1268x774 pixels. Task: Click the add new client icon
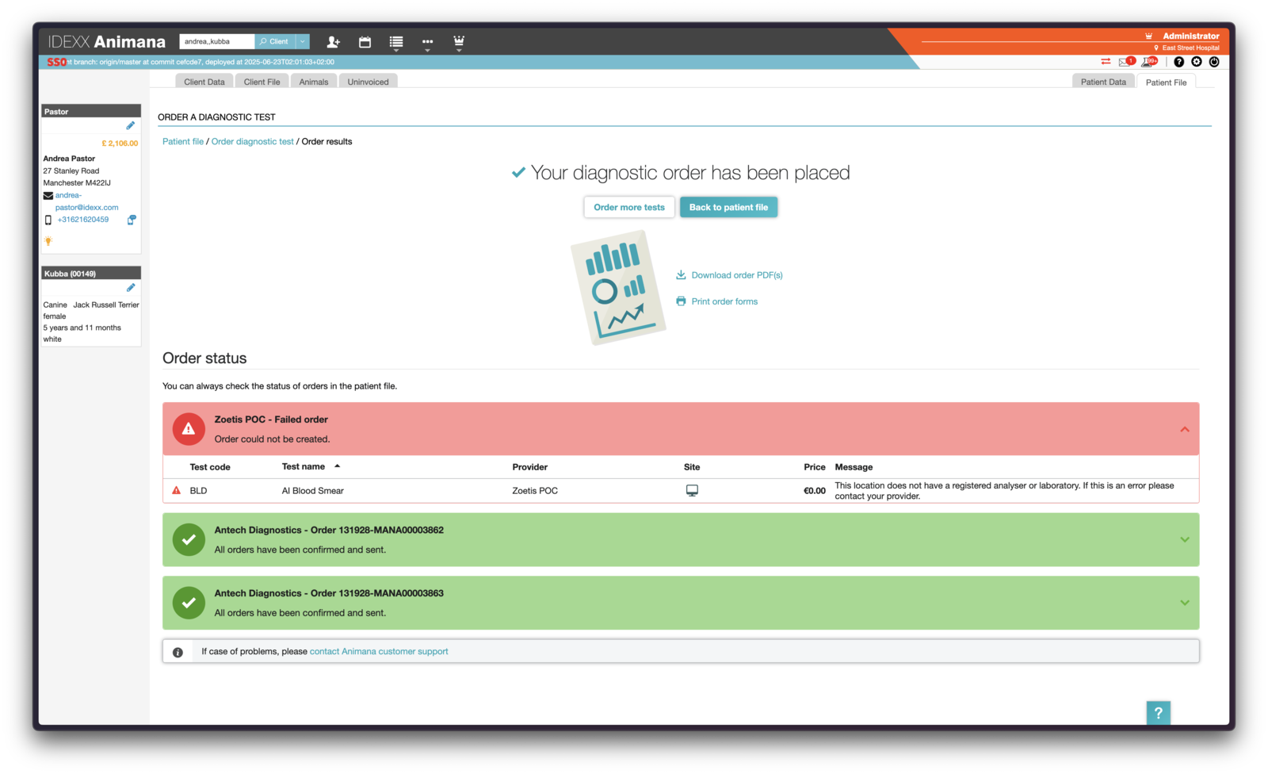coord(333,42)
